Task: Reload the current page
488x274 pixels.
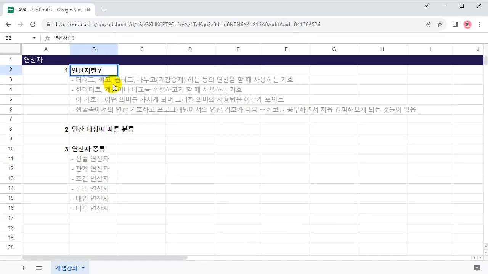Action: click(x=33, y=24)
